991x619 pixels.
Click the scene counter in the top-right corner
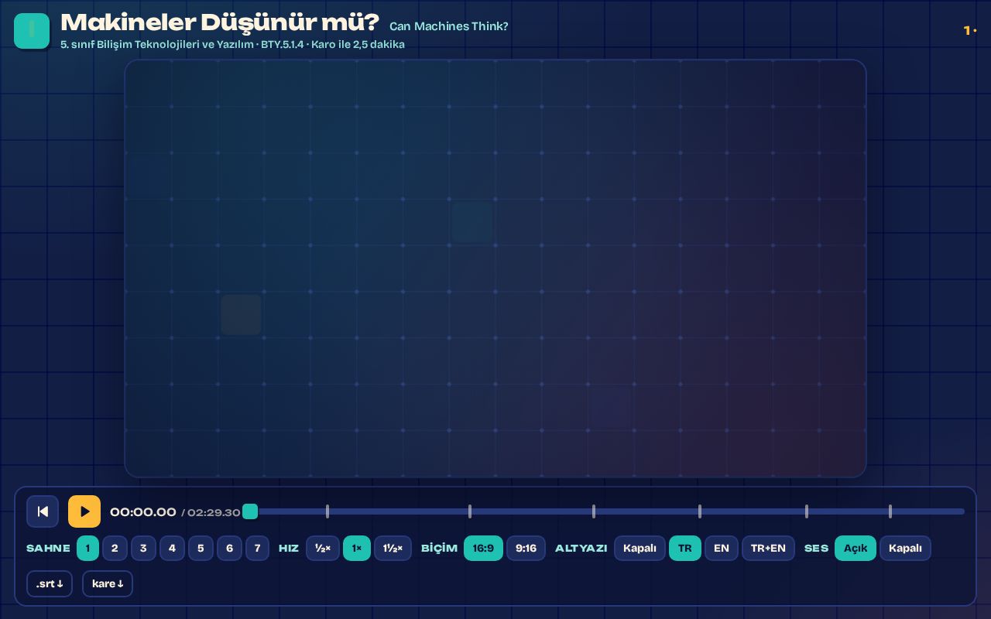(970, 31)
